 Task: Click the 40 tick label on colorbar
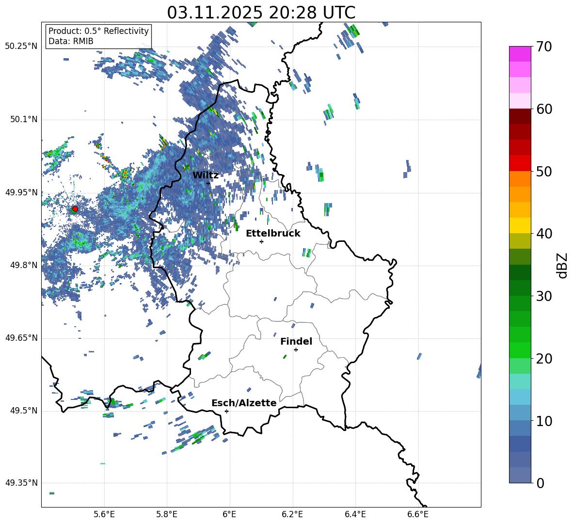point(544,234)
